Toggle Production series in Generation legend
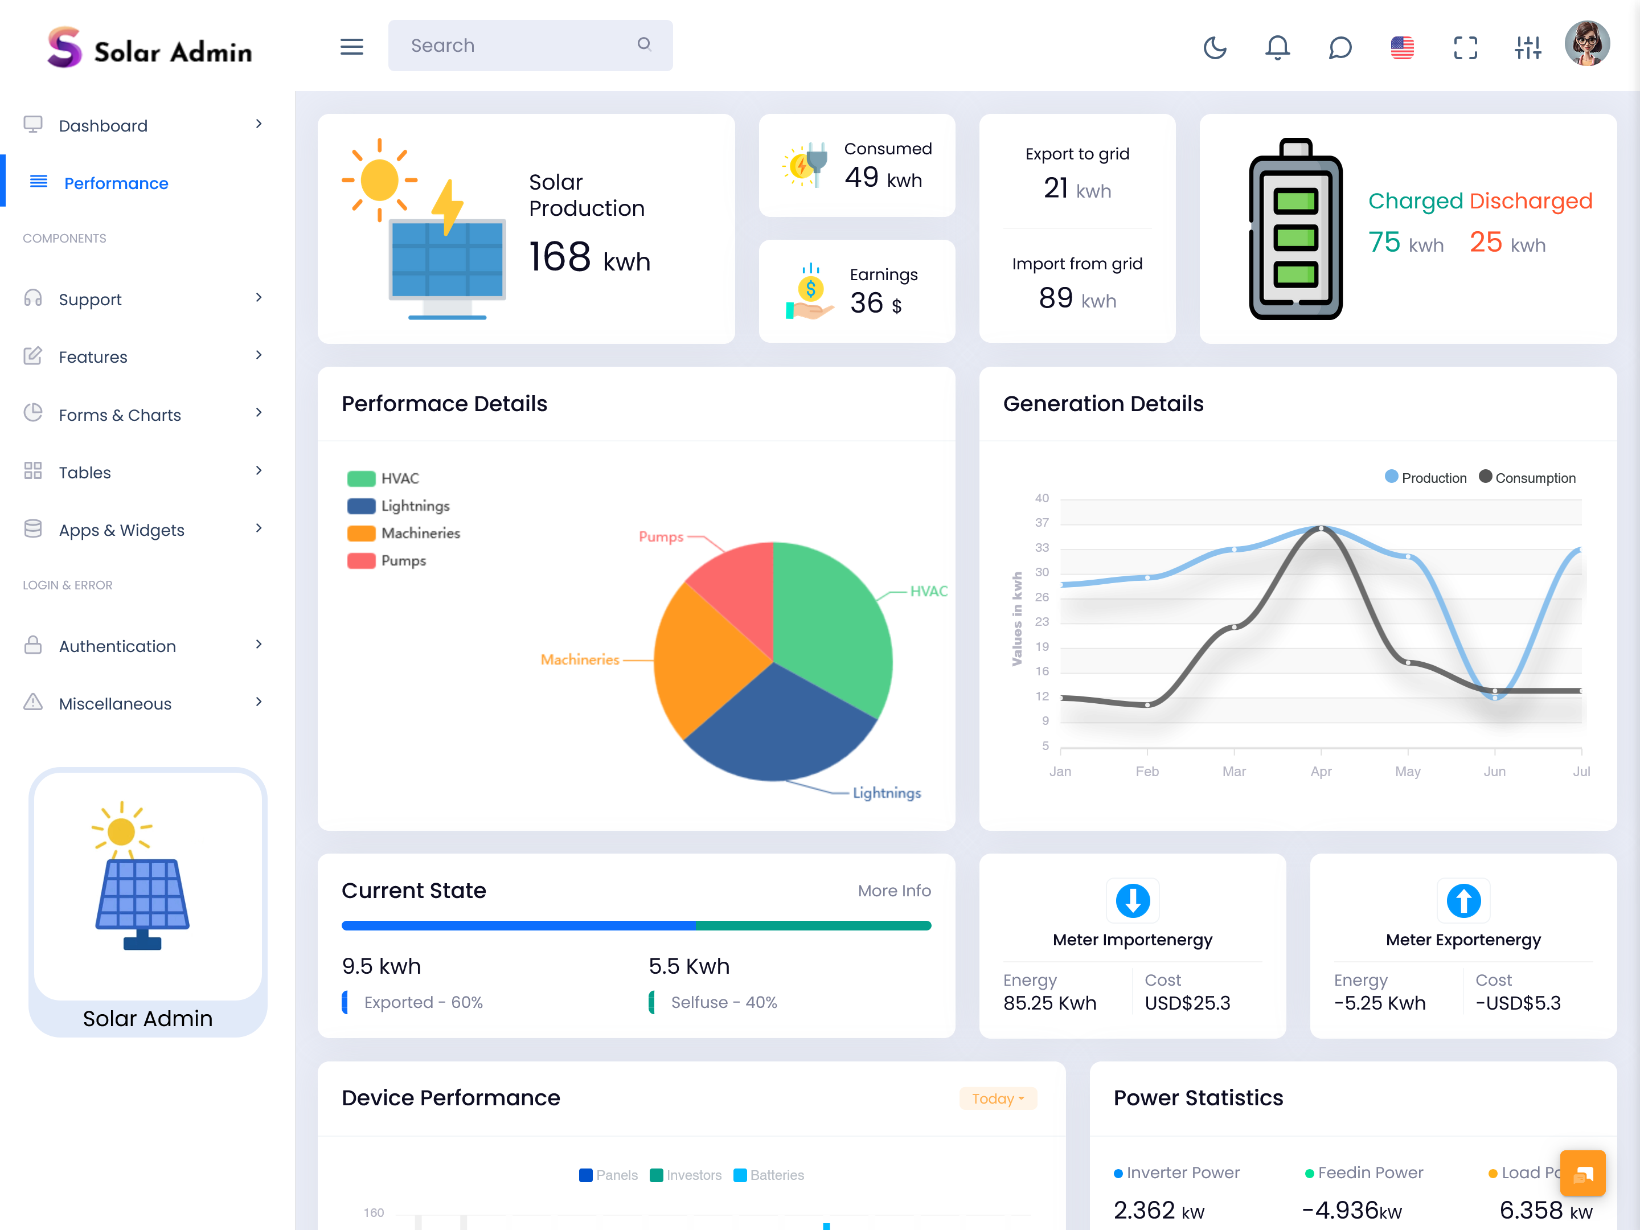This screenshot has width=1640, height=1230. click(1426, 477)
